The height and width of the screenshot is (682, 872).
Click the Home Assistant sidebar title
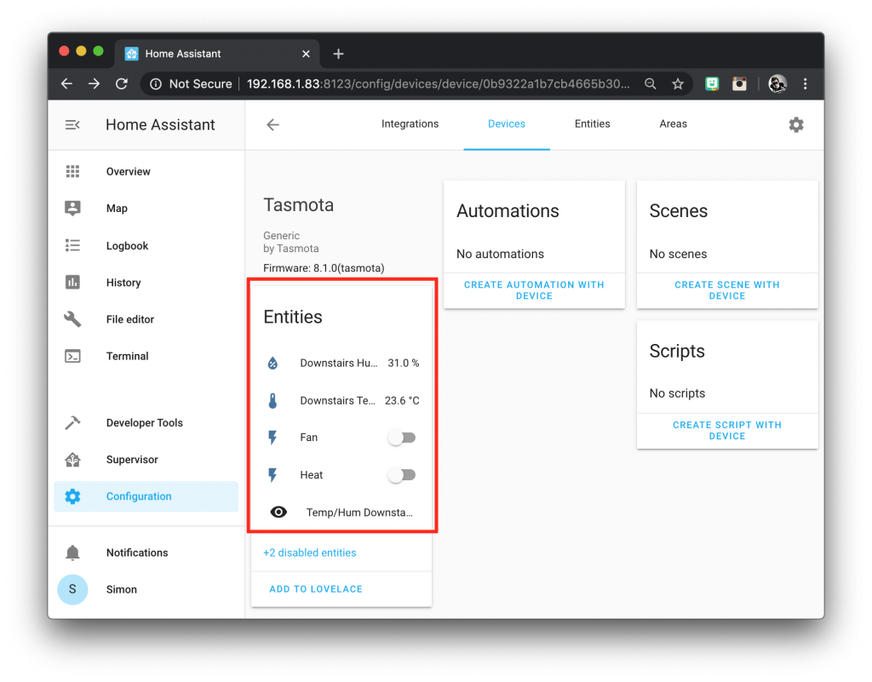[x=160, y=124]
